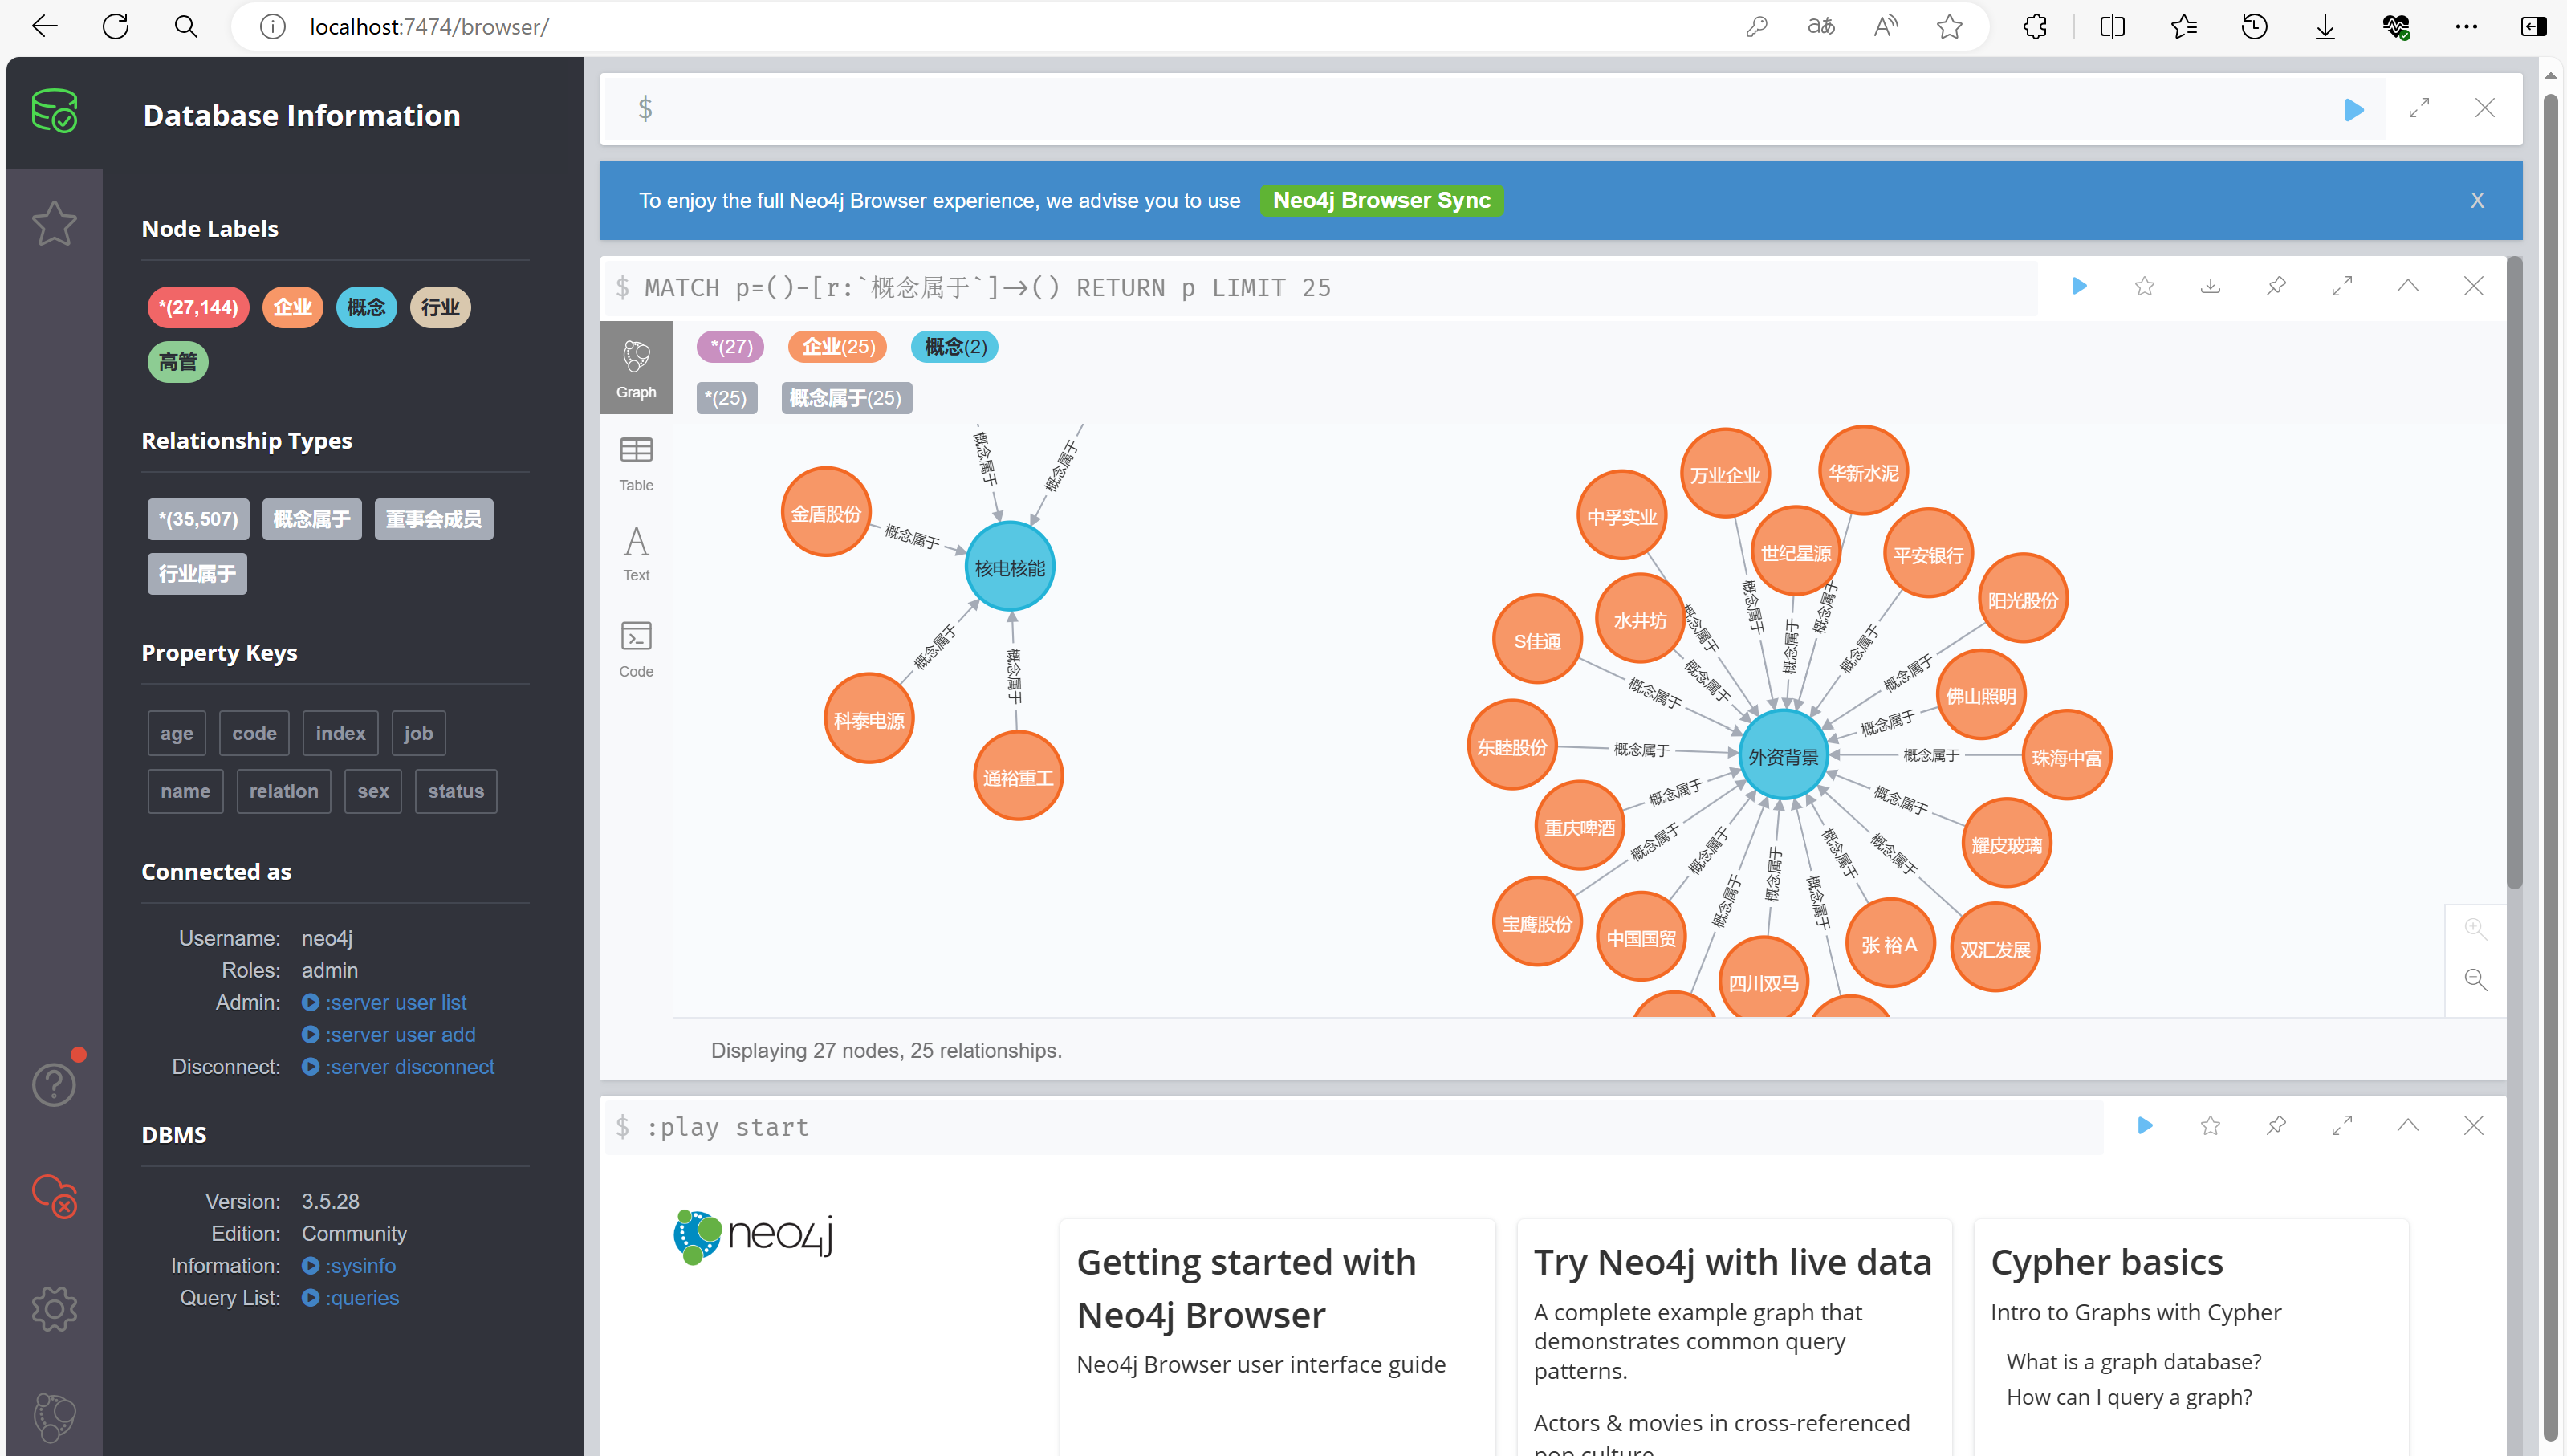Open the Help documents sidebar icon
The height and width of the screenshot is (1456, 2567).
coord(54,1084)
